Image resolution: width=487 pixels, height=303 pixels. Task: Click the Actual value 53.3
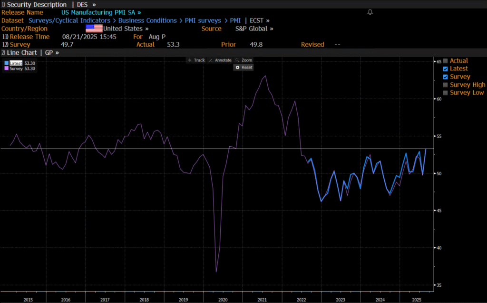(173, 44)
